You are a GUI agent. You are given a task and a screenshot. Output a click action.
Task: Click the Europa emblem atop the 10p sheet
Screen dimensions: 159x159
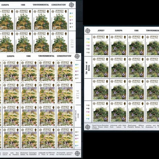click(71, 5)
